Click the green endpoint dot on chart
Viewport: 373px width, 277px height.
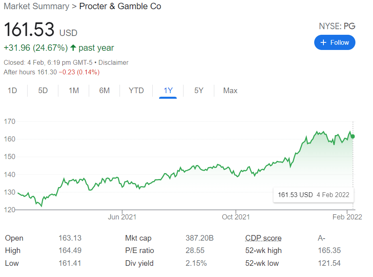point(353,136)
